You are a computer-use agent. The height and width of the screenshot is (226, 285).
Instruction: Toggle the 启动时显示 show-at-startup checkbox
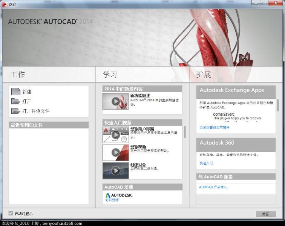11,213
